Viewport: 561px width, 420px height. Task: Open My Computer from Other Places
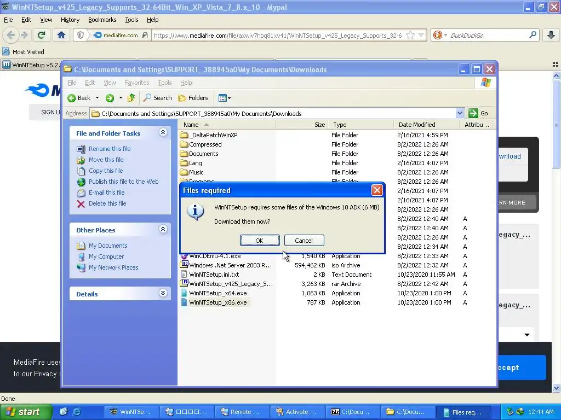click(x=106, y=256)
